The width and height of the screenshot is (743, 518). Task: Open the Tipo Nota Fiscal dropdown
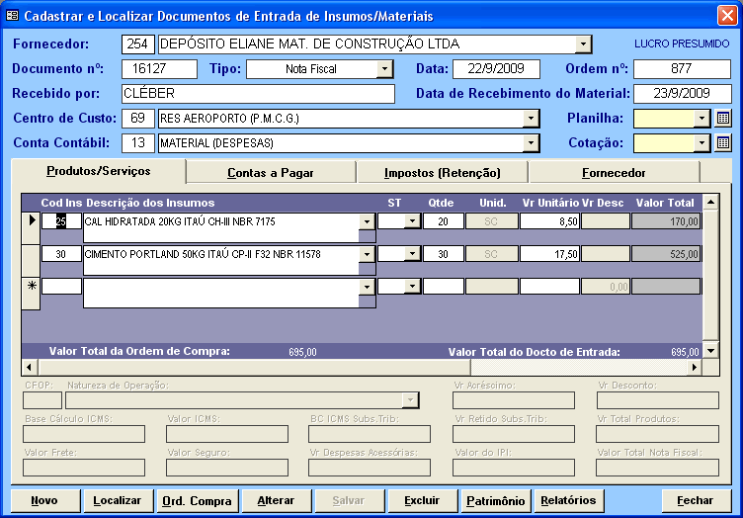tap(384, 69)
